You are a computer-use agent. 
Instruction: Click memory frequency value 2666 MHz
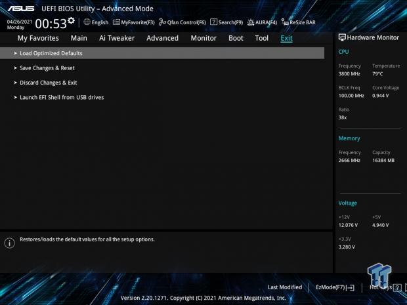click(x=349, y=160)
